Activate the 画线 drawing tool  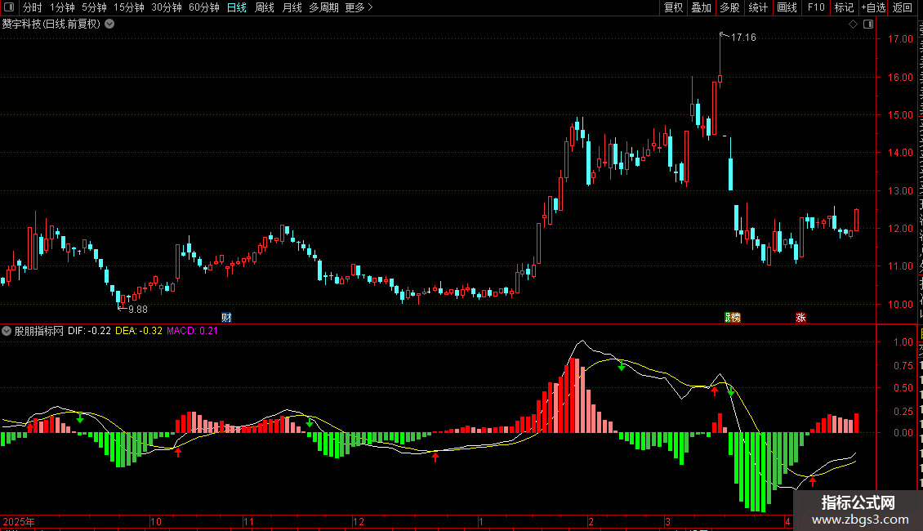coord(787,7)
